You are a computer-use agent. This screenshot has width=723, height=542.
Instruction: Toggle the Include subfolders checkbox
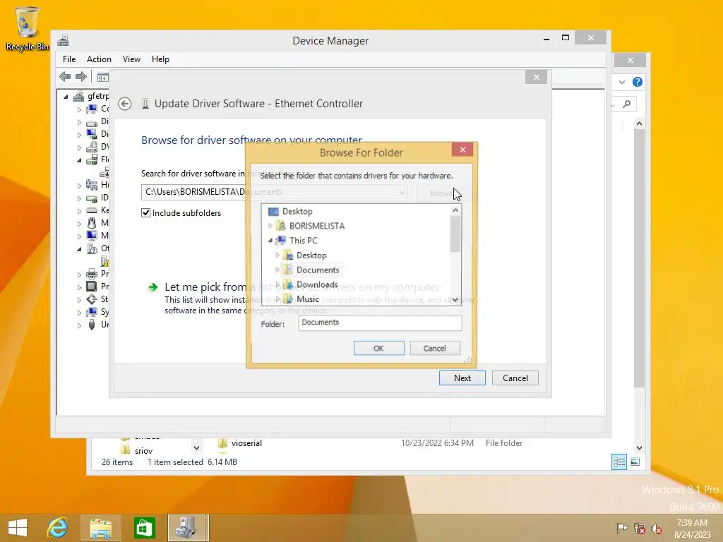click(x=145, y=213)
